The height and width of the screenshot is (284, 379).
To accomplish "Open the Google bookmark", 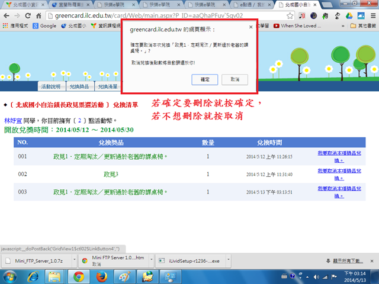I will coord(44,26).
